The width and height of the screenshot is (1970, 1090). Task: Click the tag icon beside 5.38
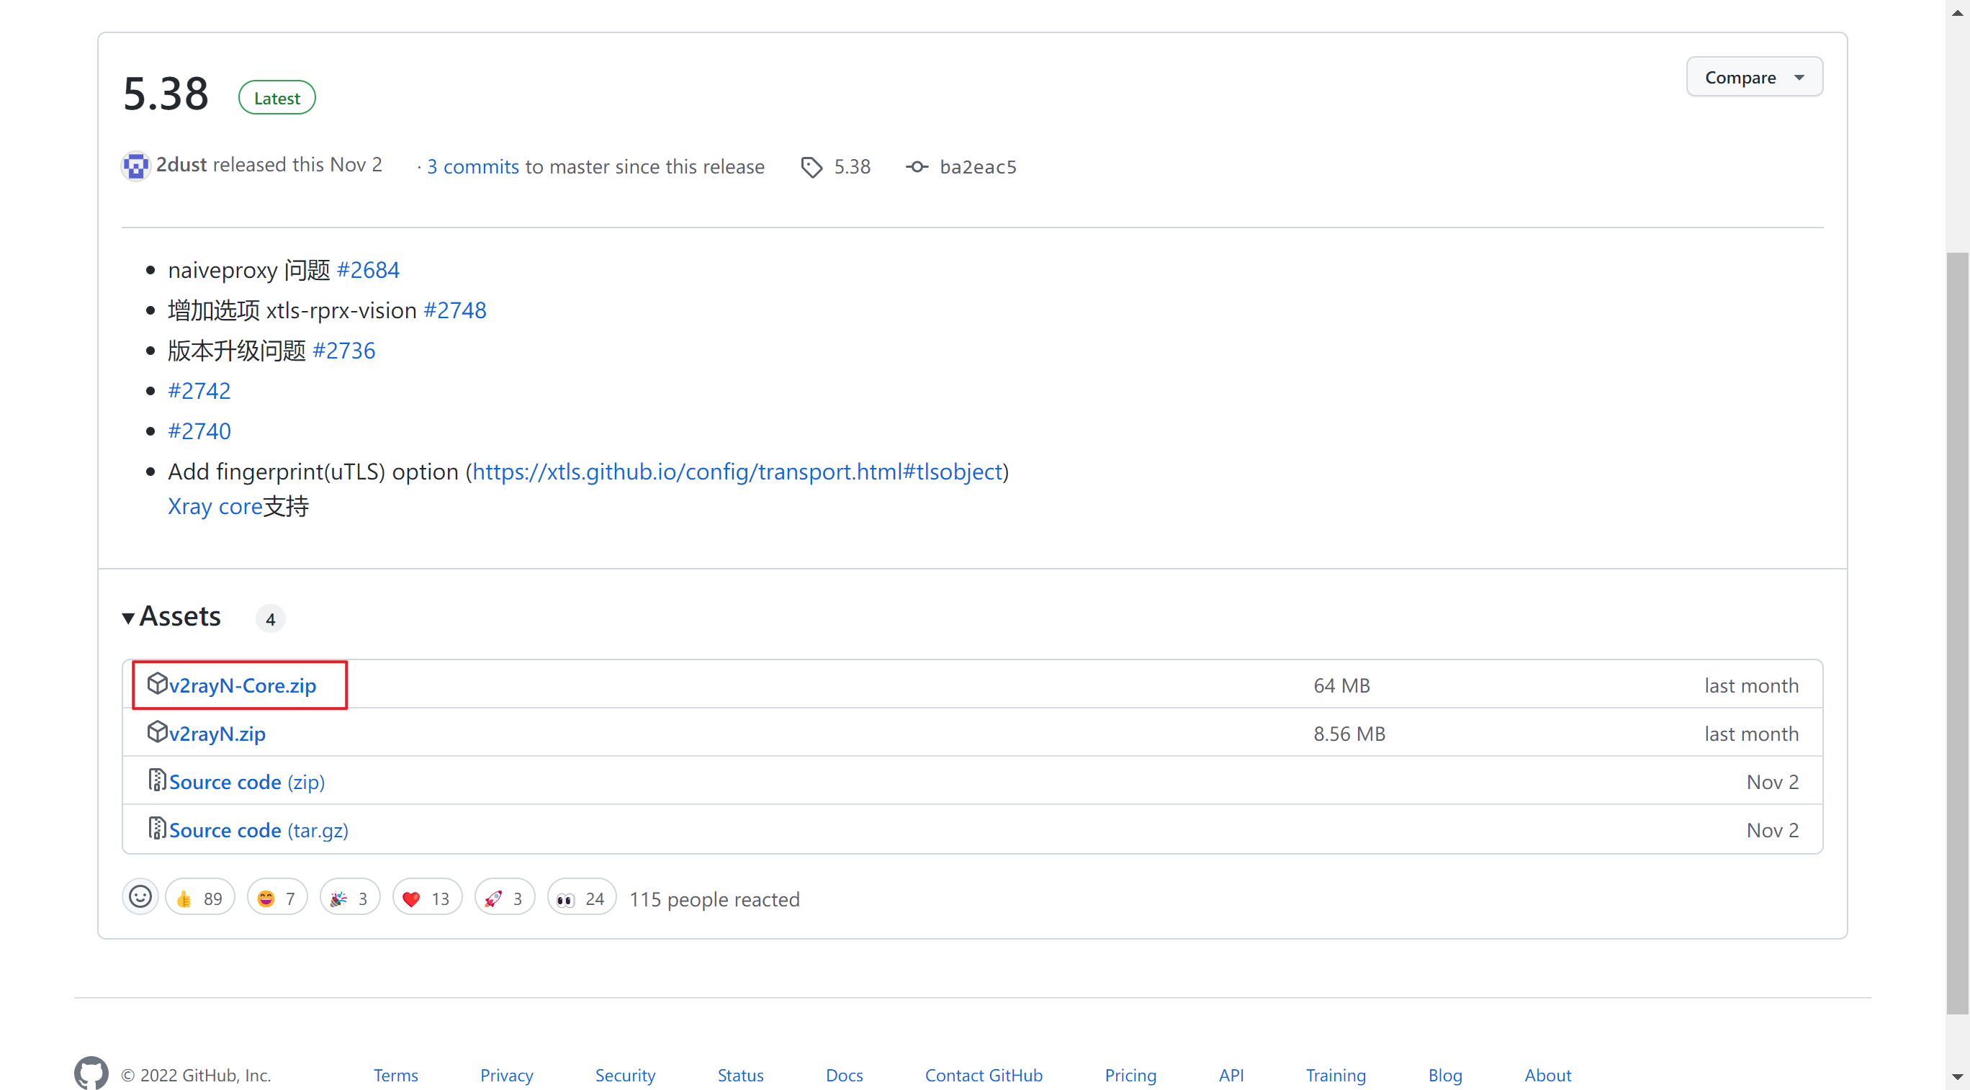pyautogui.click(x=811, y=166)
